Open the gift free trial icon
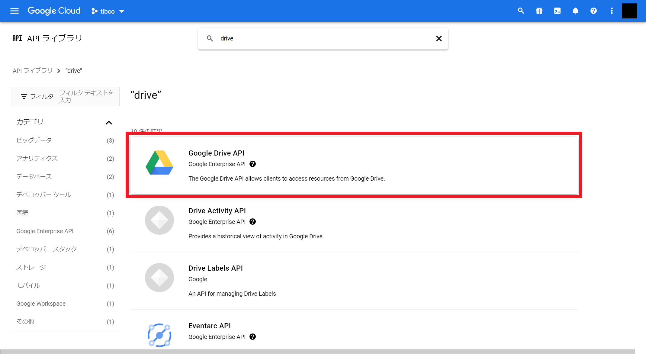Image resolution: width=646 pixels, height=354 pixels. [539, 11]
